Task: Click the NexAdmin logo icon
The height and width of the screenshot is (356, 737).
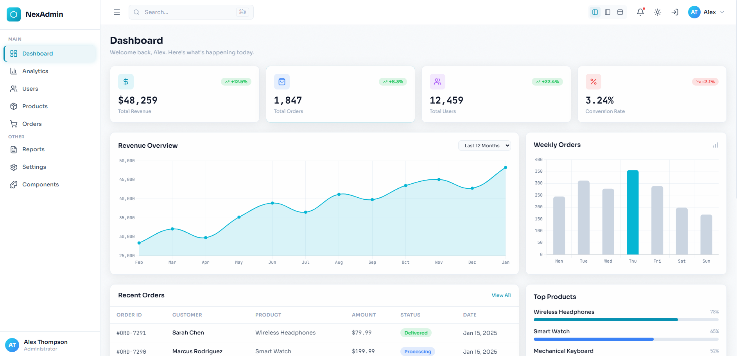Action: coord(14,14)
